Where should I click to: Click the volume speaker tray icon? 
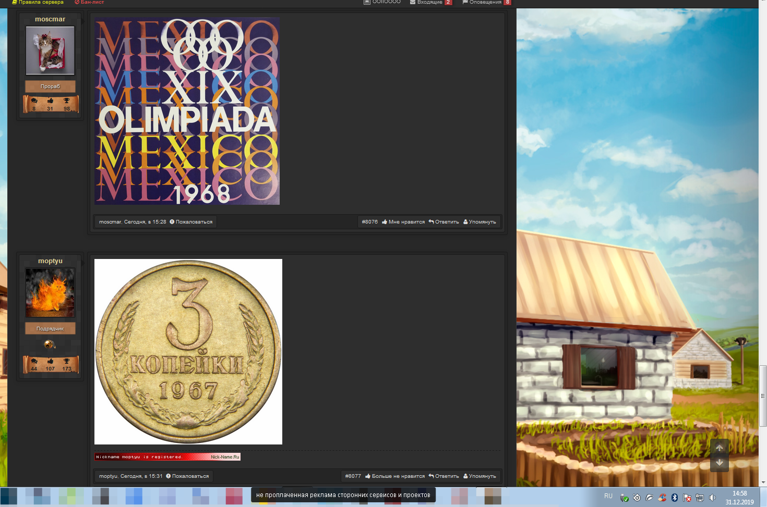712,498
